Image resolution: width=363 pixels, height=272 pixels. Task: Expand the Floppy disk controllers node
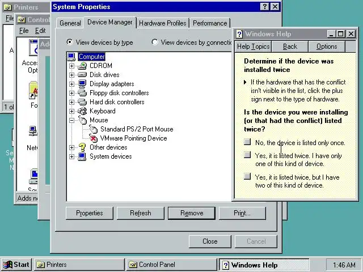72,93
